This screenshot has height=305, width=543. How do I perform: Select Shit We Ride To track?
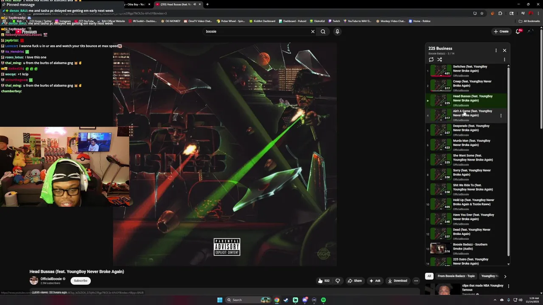click(x=467, y=189)
